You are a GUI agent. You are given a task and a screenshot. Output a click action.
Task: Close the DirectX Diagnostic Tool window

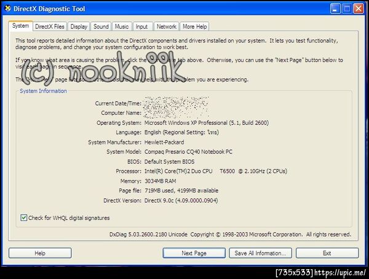tap(359, 9)
